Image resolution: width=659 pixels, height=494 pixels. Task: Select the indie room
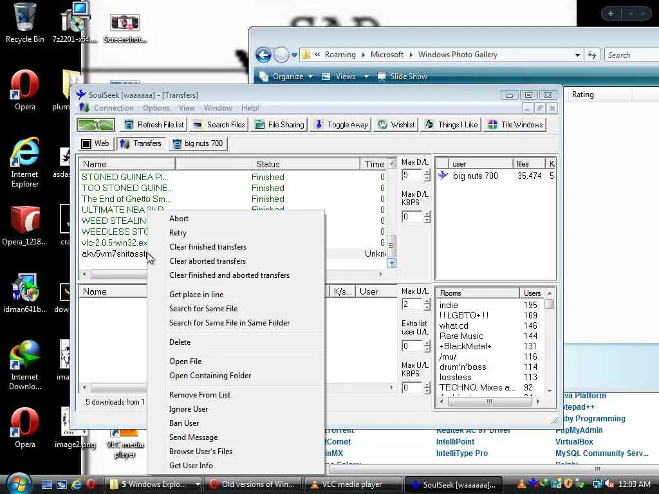tap(490, 305)
